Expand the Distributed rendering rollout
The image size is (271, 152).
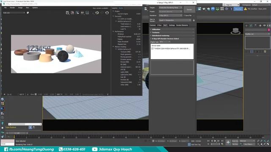(x=172, y=35)
